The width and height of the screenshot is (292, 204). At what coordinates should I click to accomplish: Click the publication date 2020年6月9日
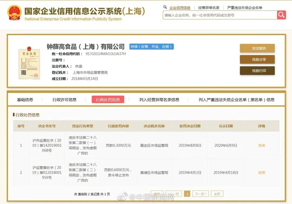click(x=226, y=145)
